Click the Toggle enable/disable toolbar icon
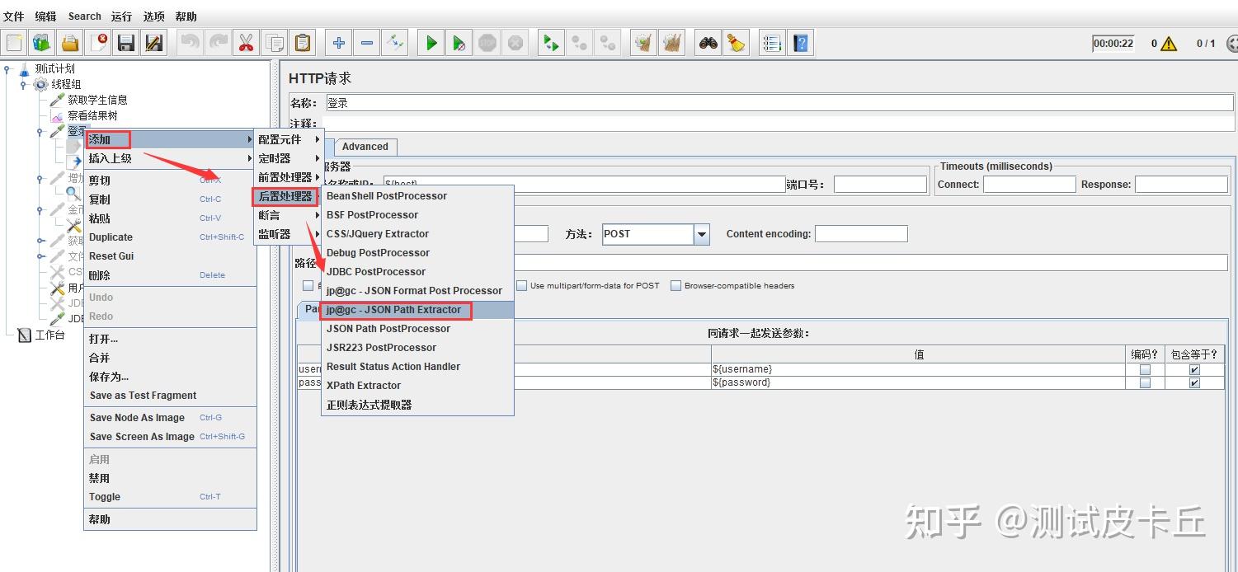This screenshot has width=1238, height=572. 395,43
